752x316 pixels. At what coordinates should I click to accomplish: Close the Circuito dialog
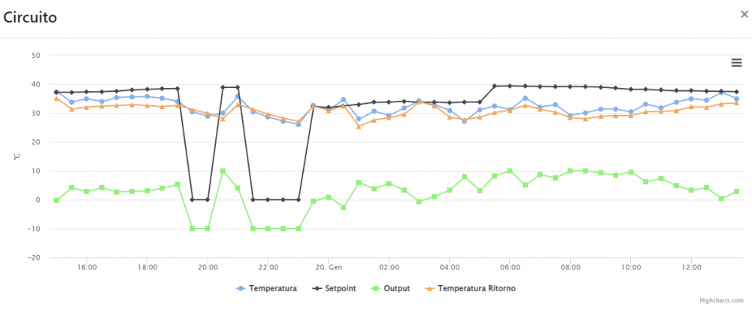tap(744, 14)
